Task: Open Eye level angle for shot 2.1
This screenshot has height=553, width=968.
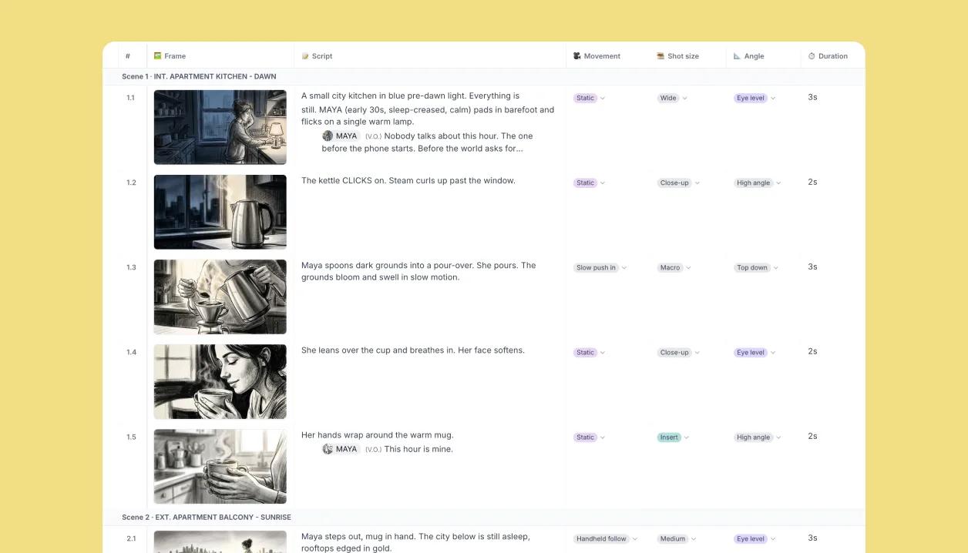Action: (x=755, y=538)
